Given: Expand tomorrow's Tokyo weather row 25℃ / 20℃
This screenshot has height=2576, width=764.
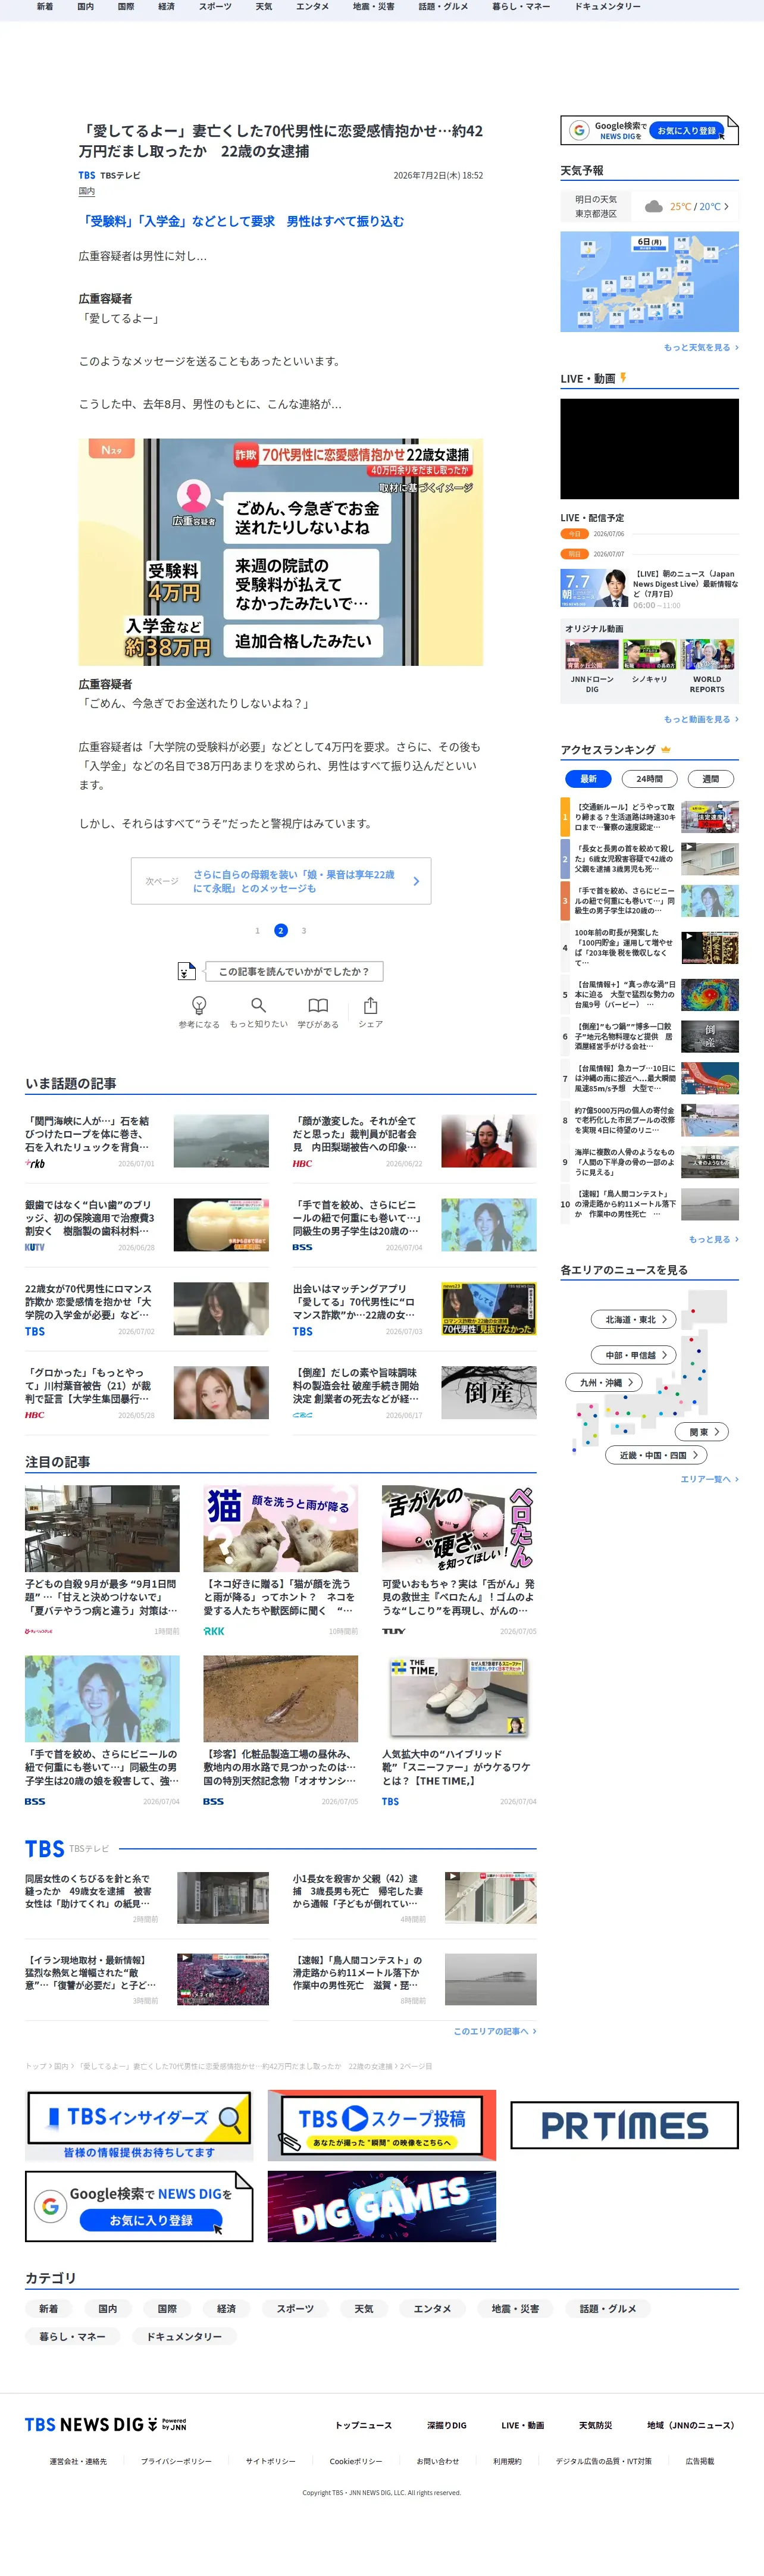Looking at the screenshot, I should coord(649,207).
